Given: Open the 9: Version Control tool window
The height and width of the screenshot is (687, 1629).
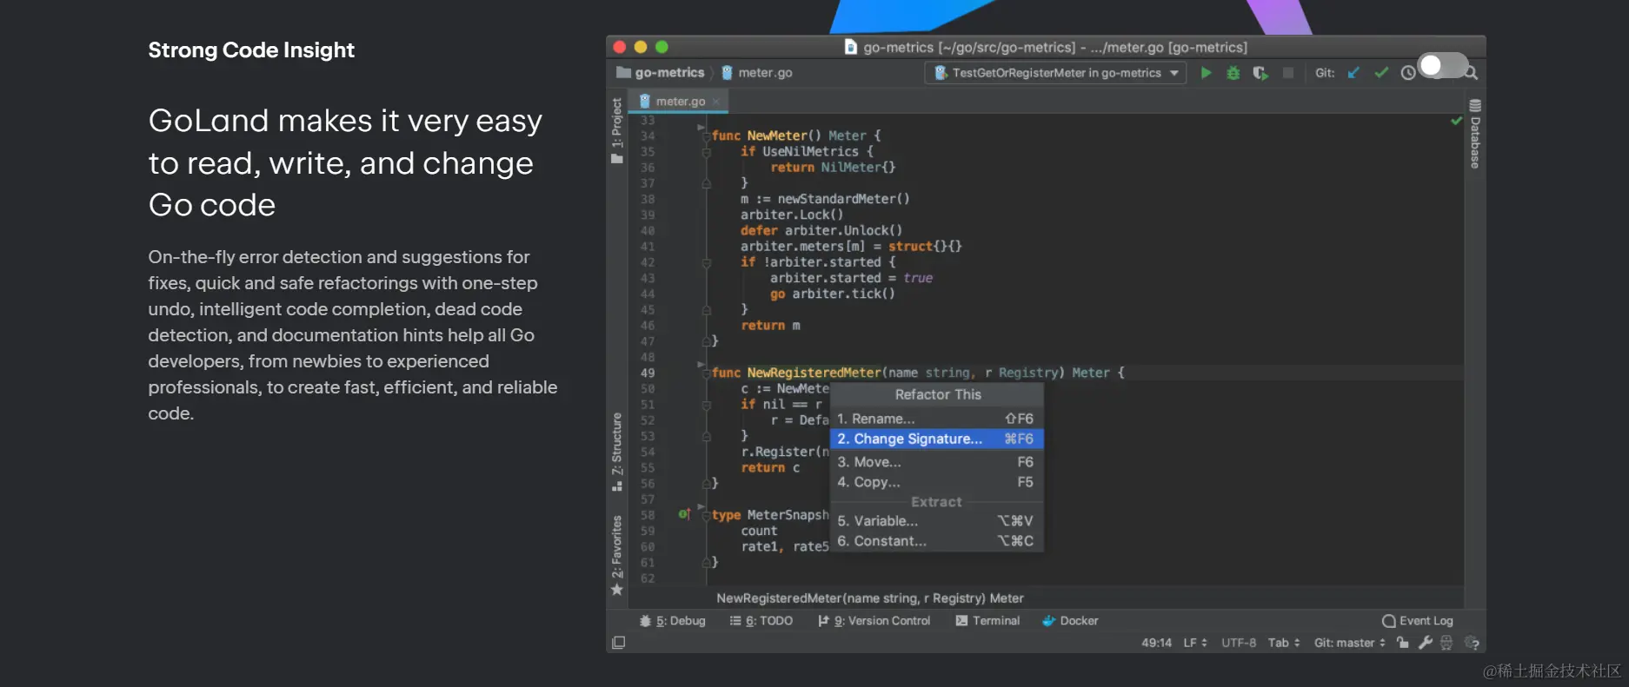Looking at the screenshot, I should pyautogui.click(x=874, y=621).
